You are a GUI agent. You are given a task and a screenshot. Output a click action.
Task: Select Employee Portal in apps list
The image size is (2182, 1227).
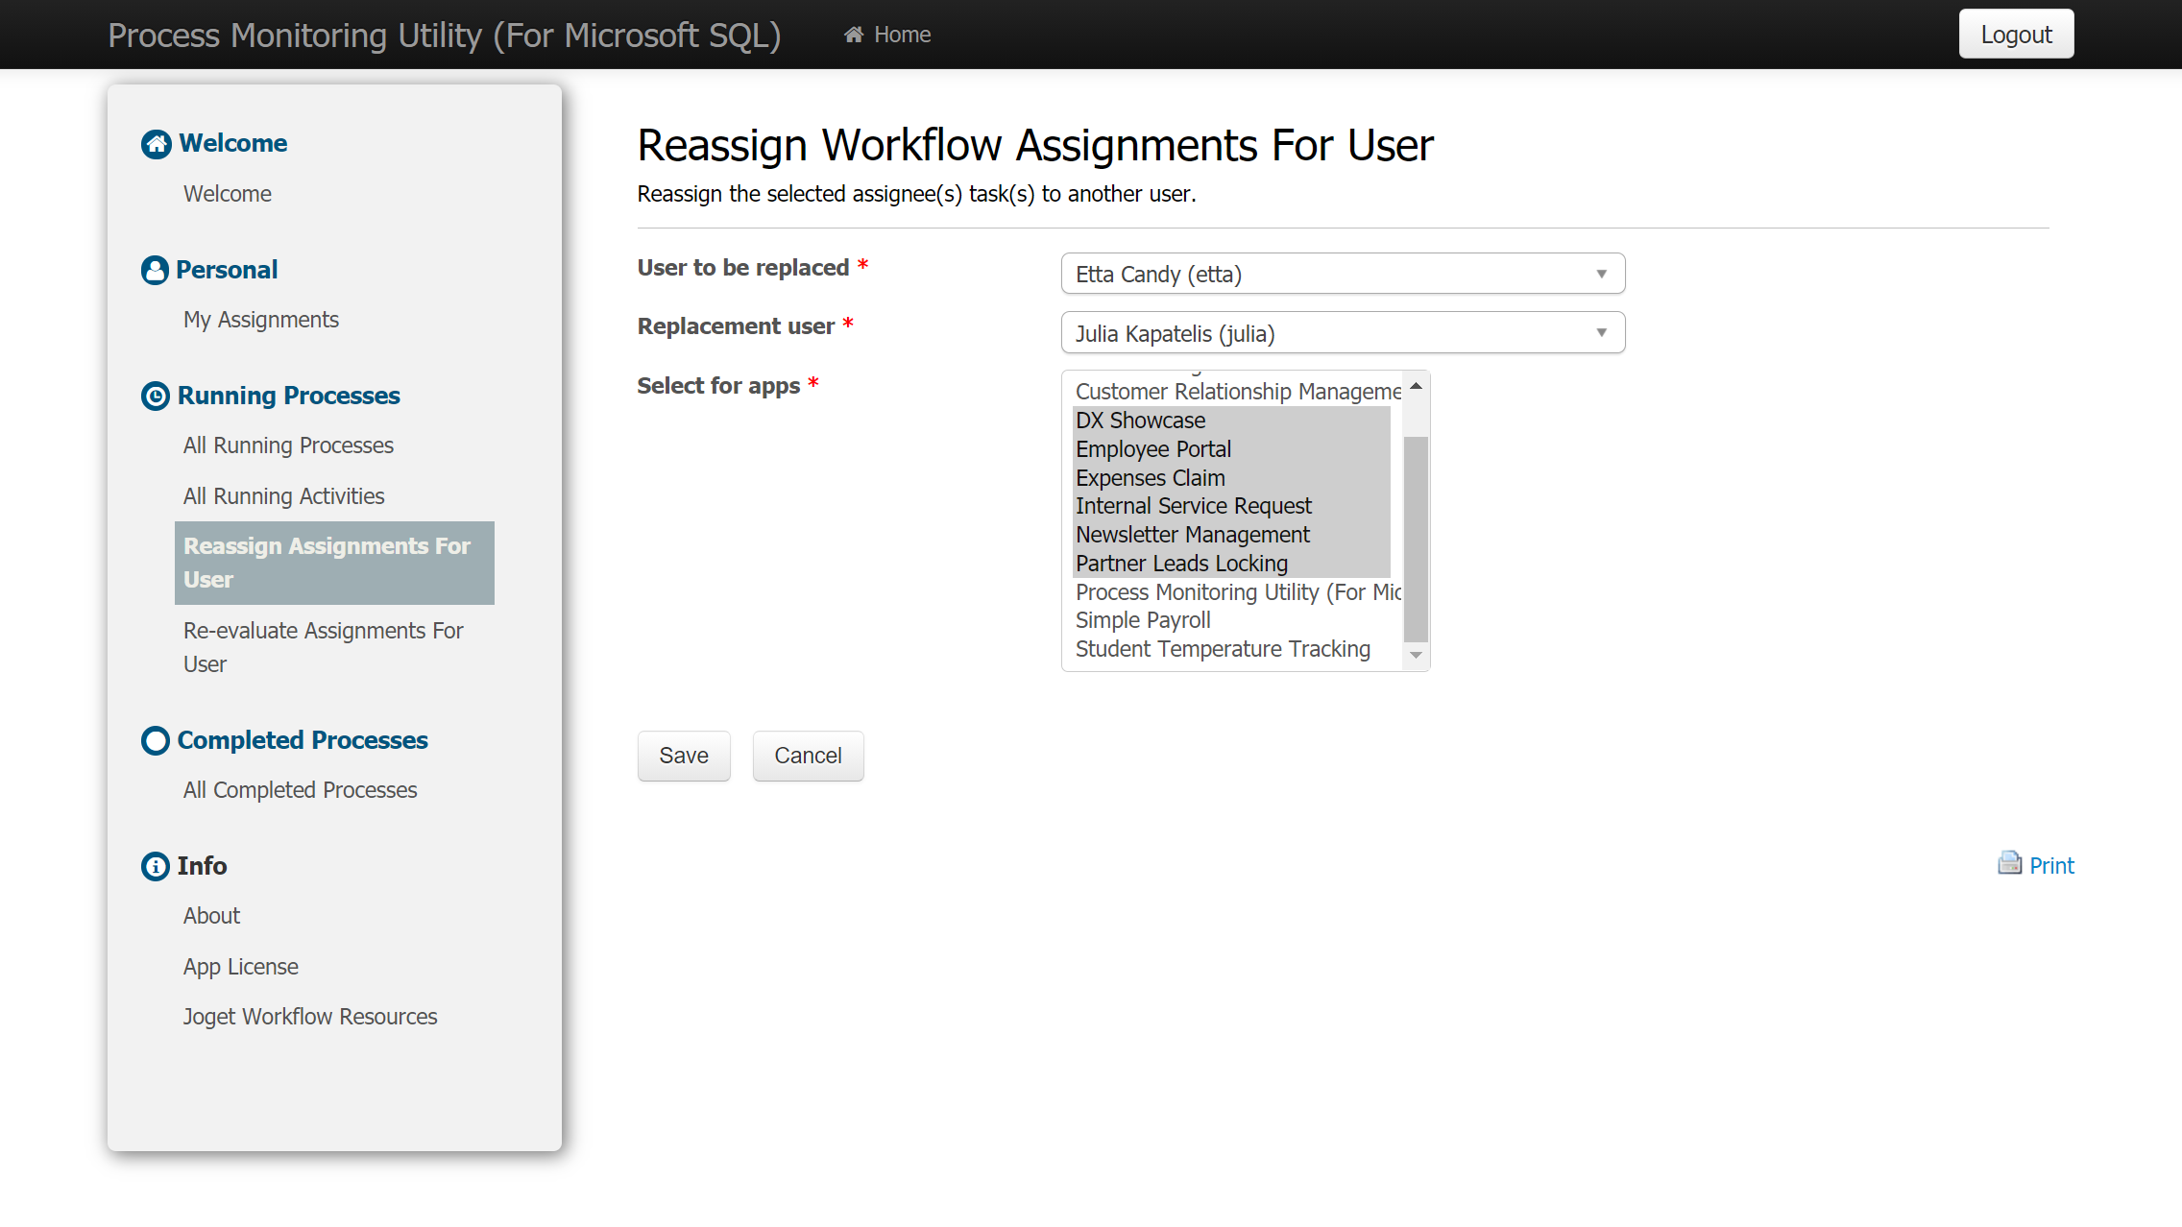[1231, 449]
